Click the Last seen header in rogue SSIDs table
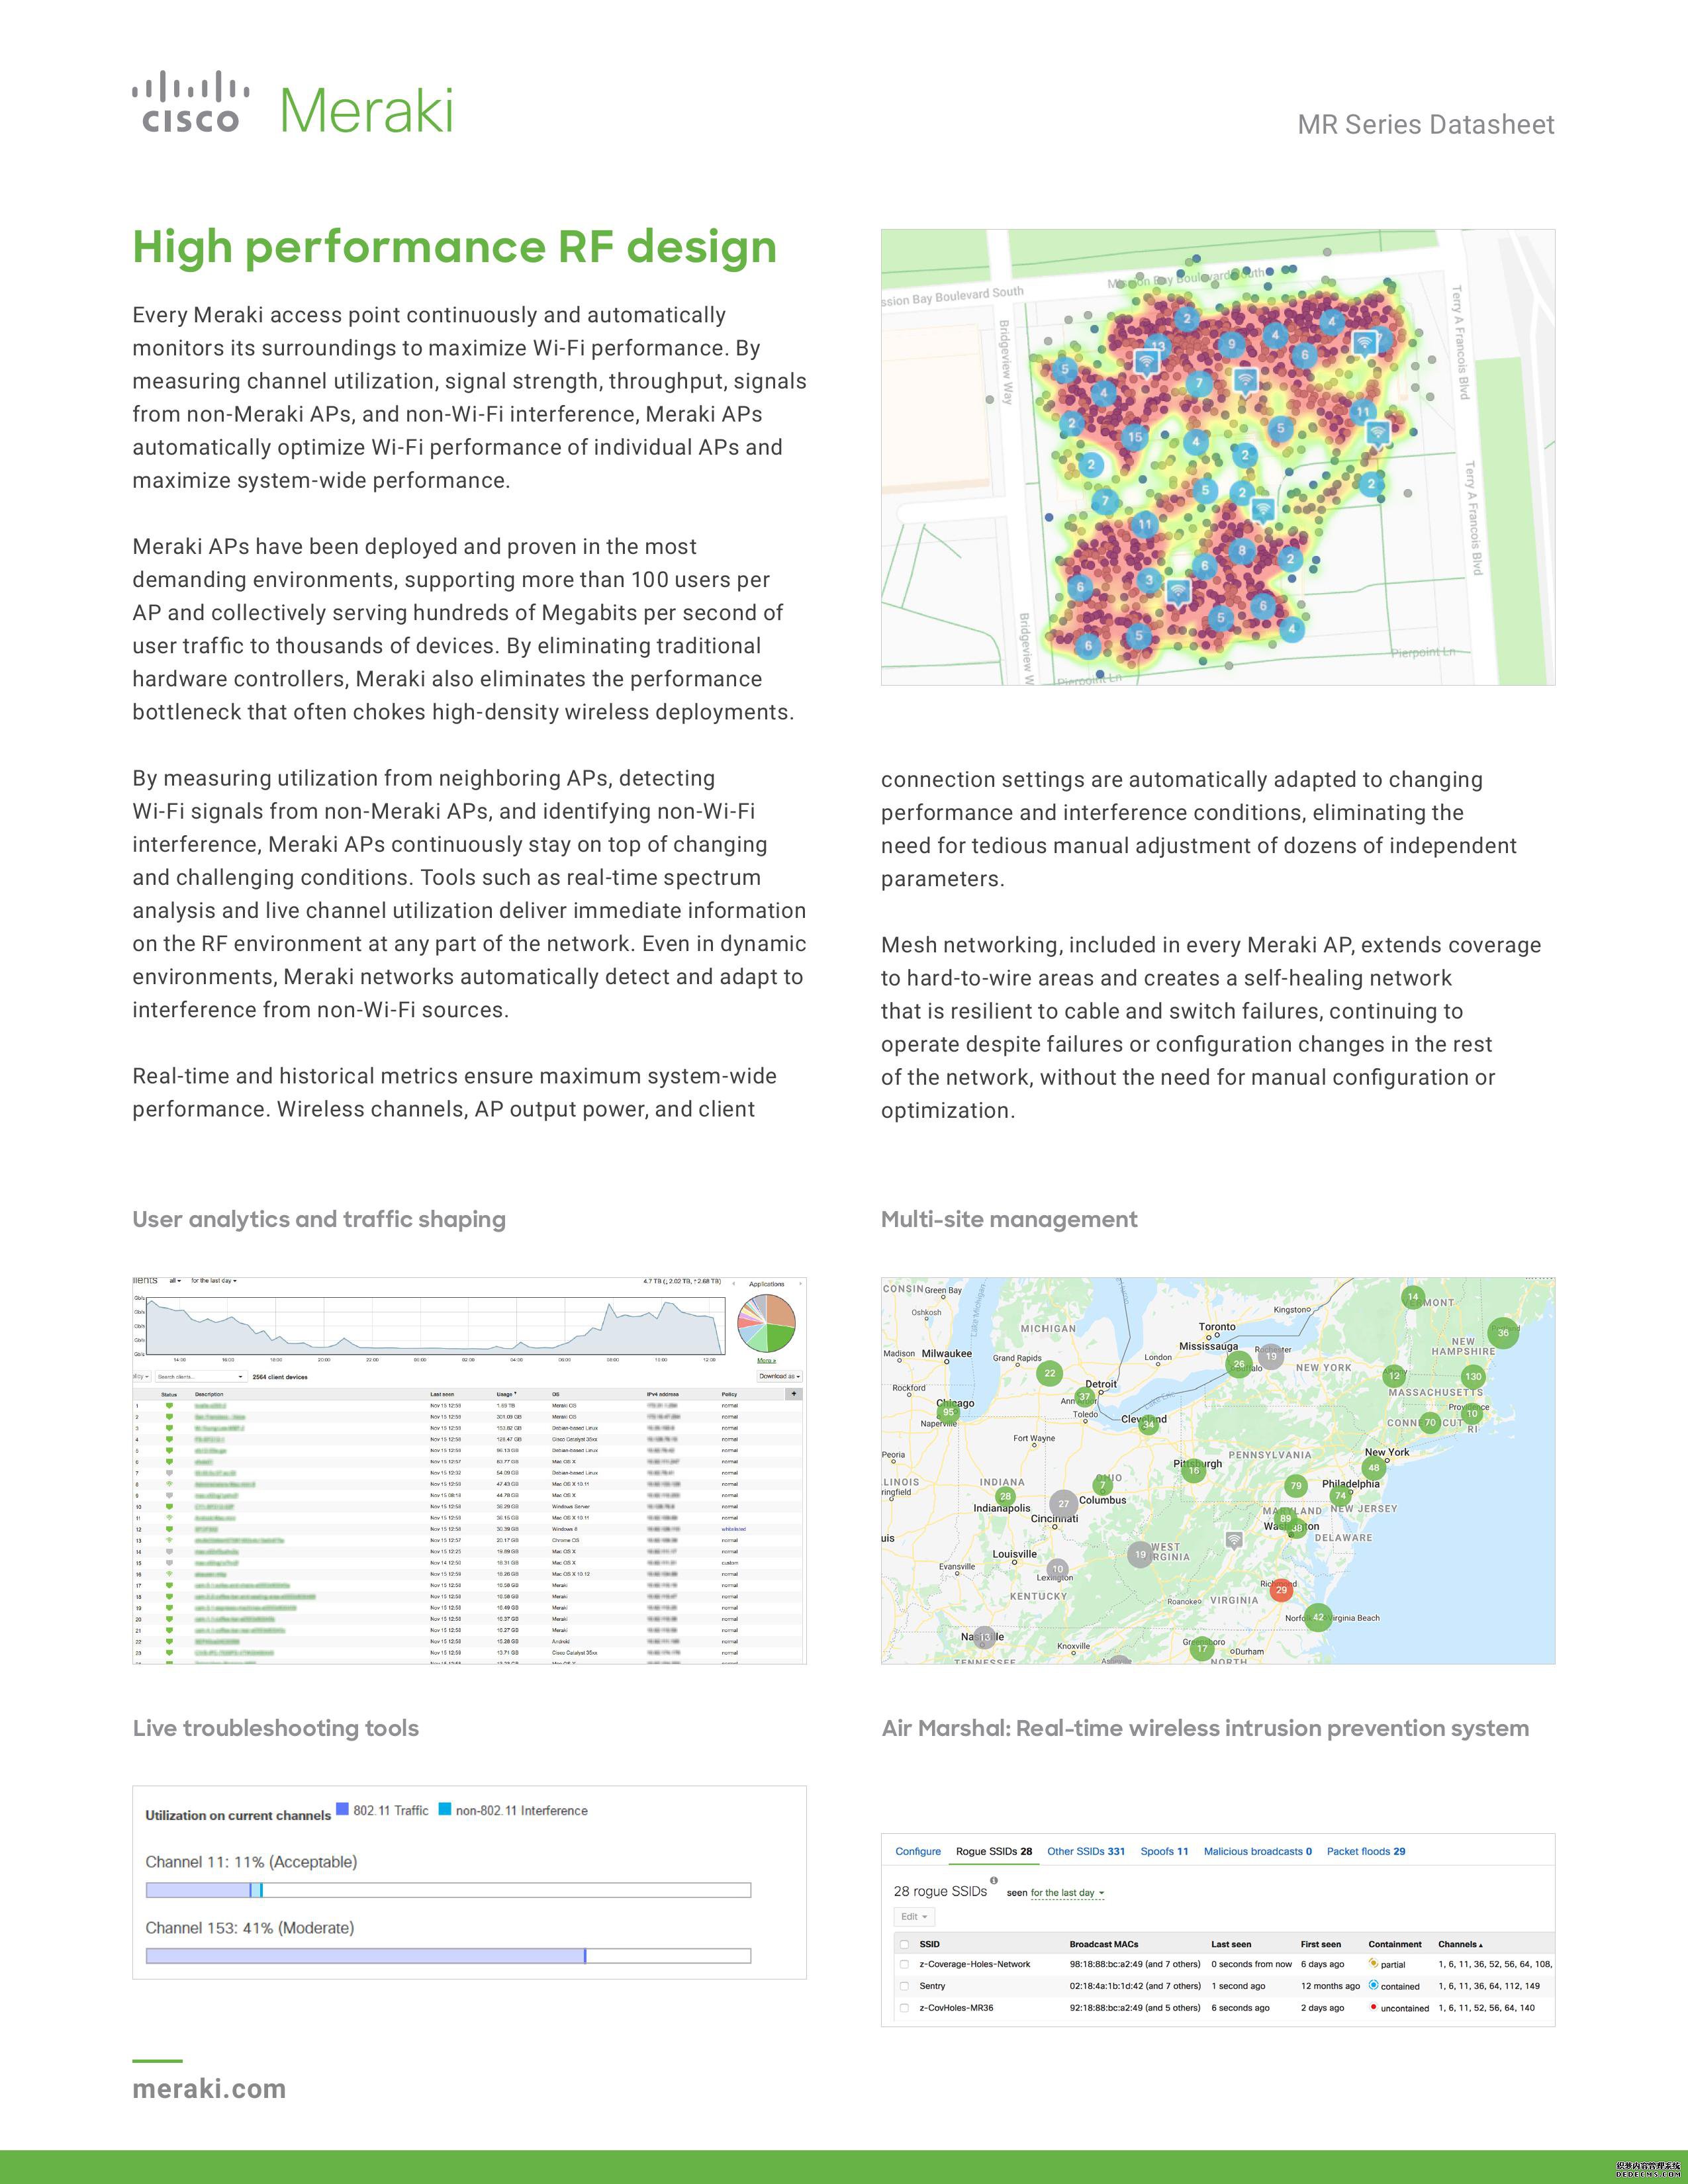The height and width of the screenshot is (2184, 1688). [x=1231, y=1944]
